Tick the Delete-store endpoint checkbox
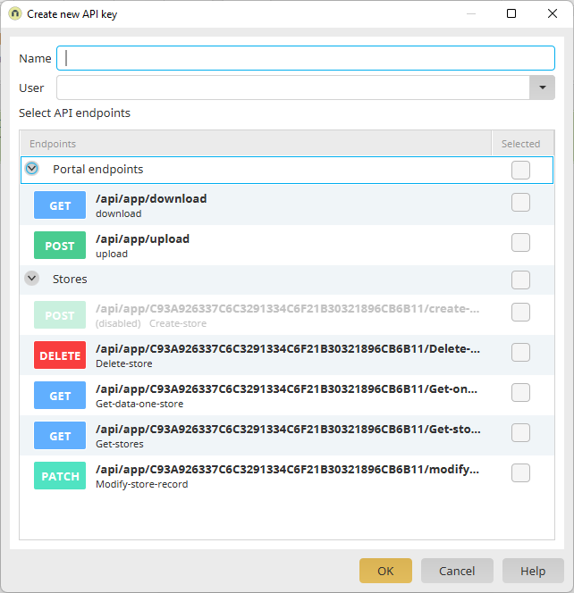The image size is (574, 593). [520, 353]
